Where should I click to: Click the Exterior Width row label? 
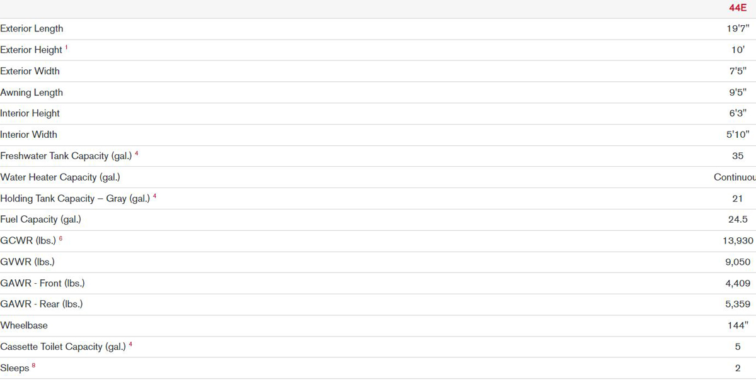point(30,71)
